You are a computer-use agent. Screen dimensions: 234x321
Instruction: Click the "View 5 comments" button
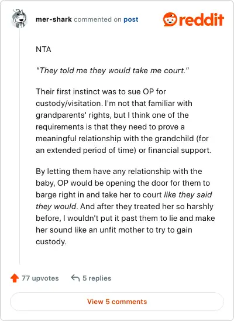pyautogui.click(x=117, y=302)
